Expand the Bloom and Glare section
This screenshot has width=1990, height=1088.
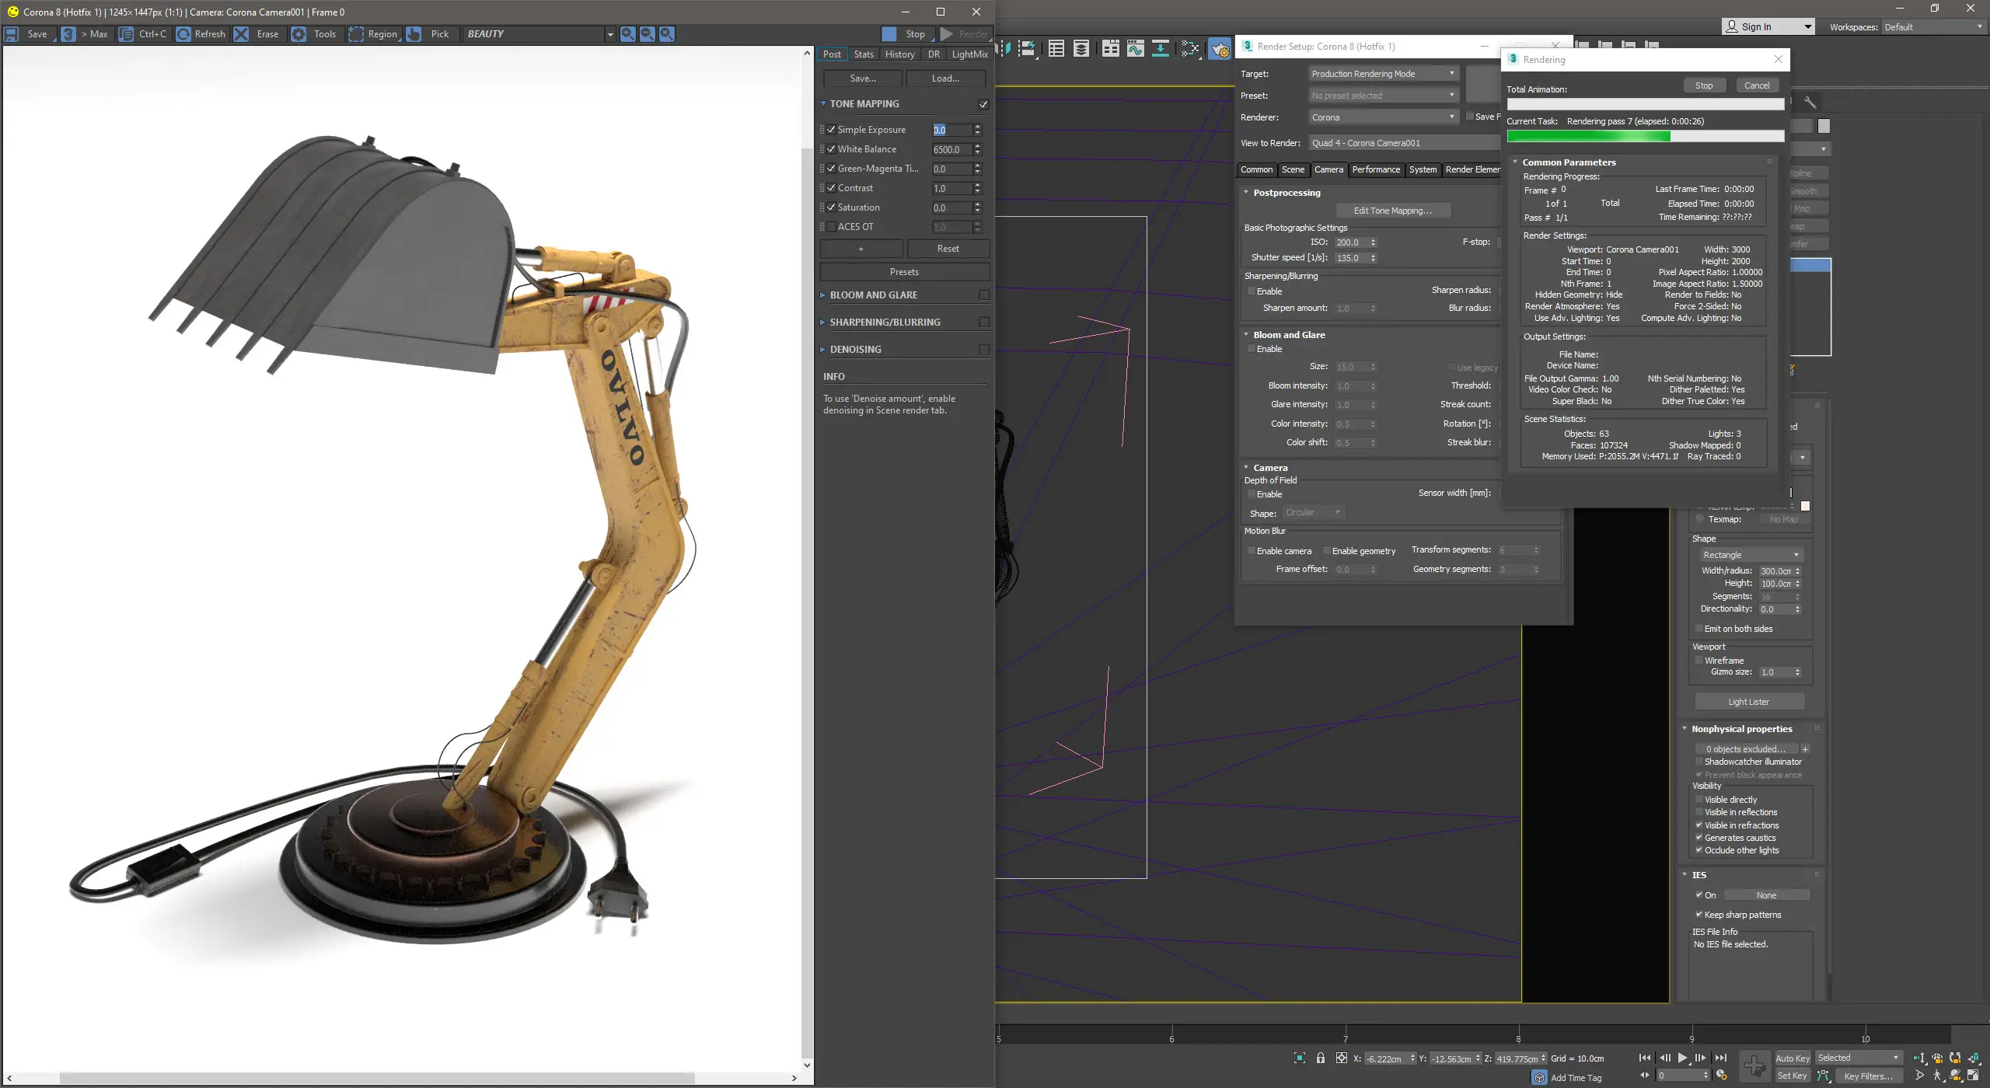pos(873,295)
